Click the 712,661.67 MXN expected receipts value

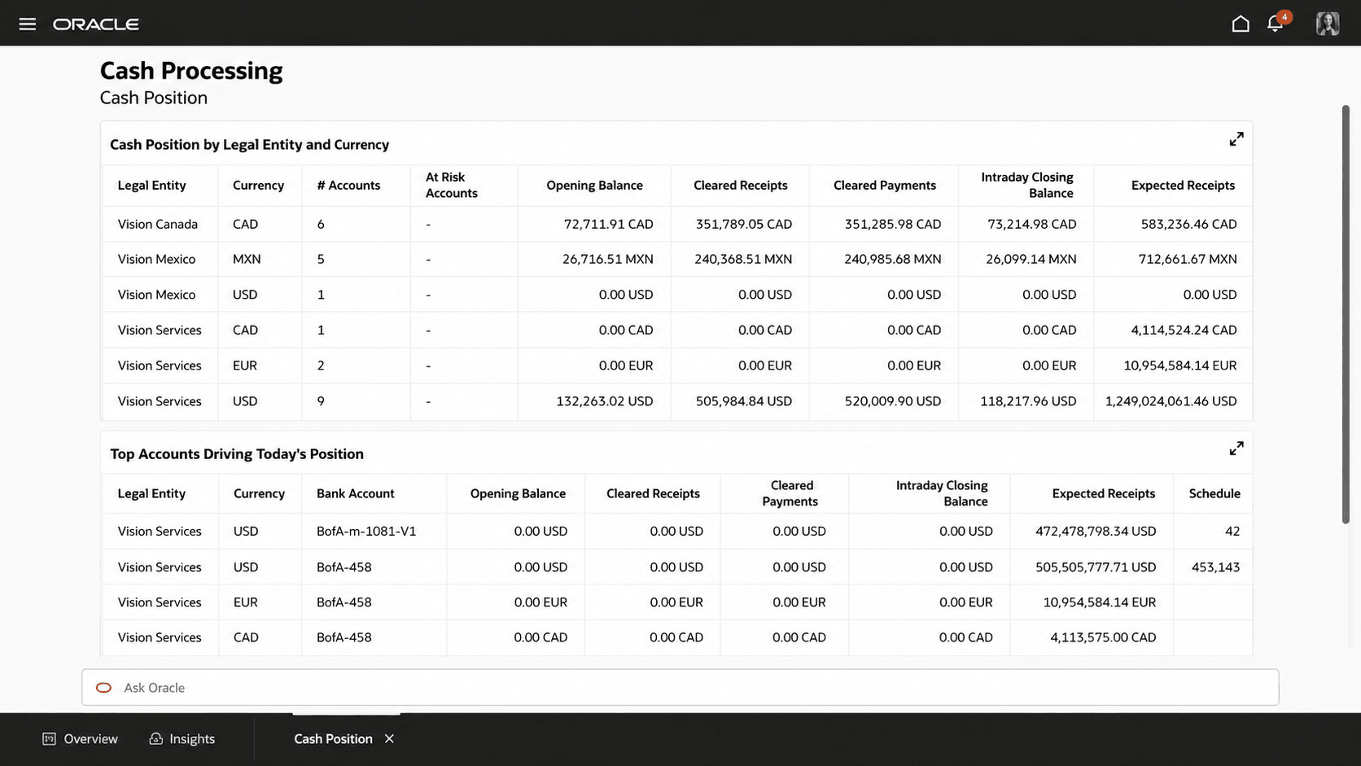1188,260
